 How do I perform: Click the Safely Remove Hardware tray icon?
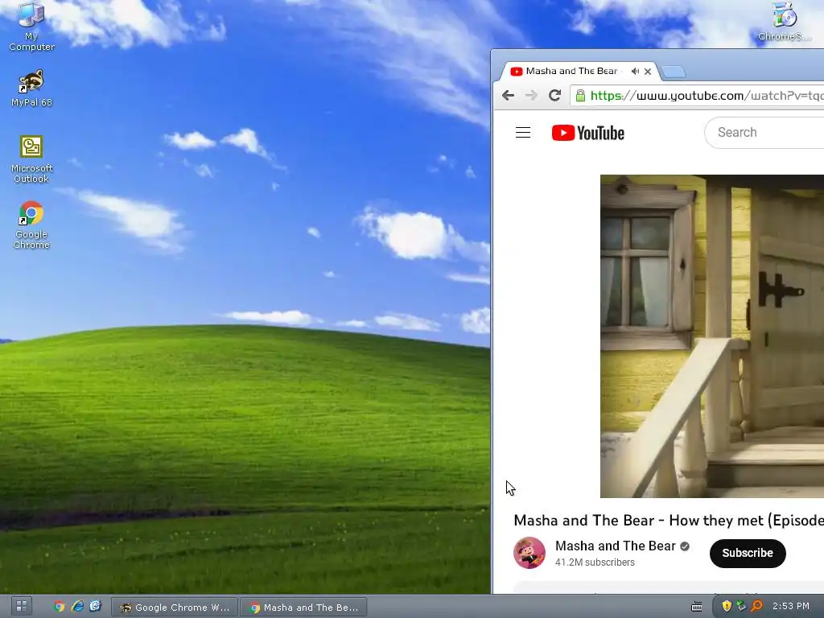(741, 606)
